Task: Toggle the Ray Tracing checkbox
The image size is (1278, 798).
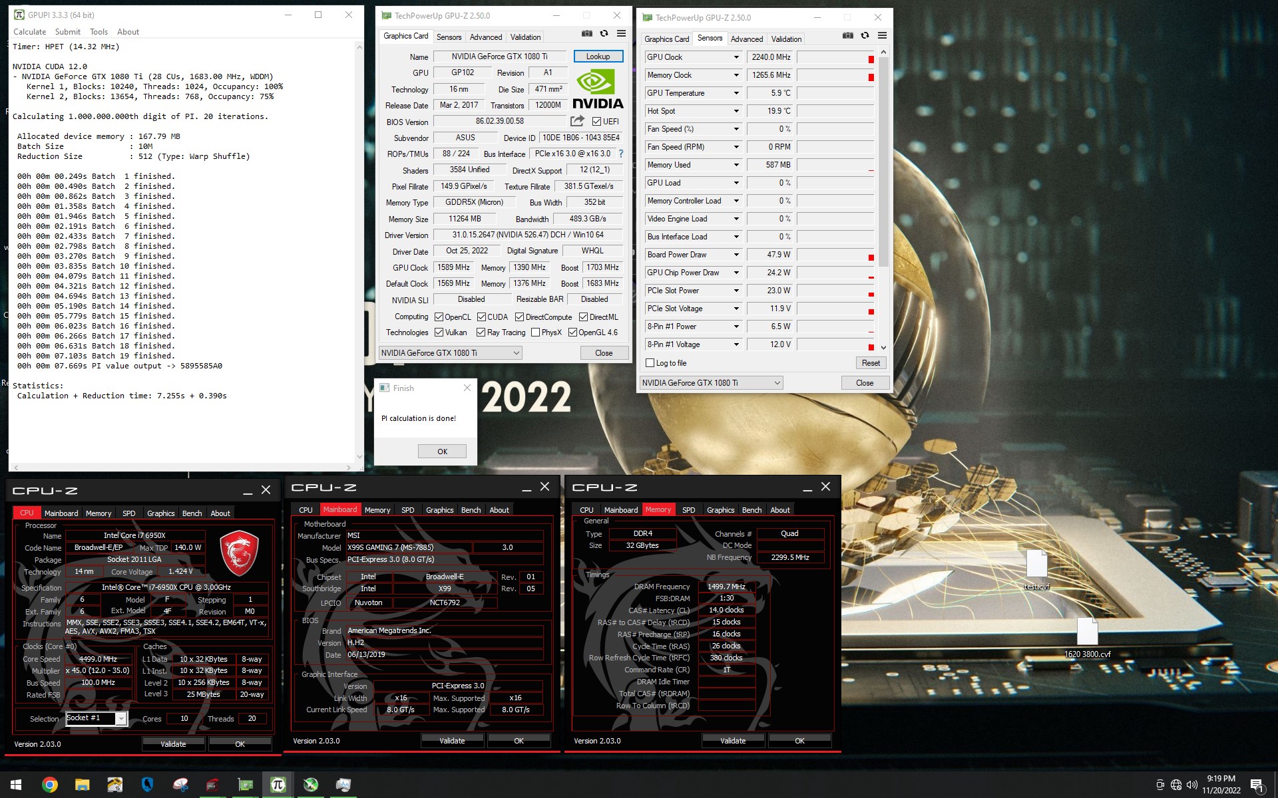Action: [481, 332]
